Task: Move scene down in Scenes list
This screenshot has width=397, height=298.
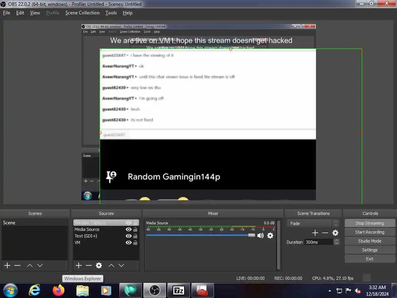Action: (40, 265)
